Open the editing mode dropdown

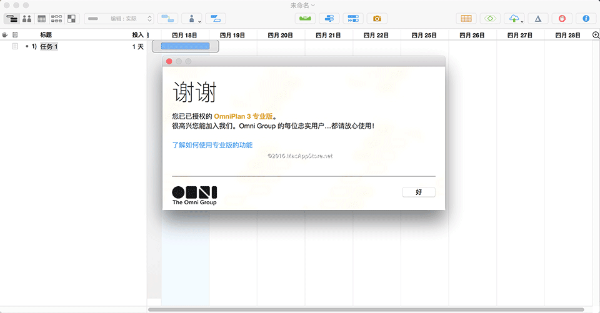119,19
